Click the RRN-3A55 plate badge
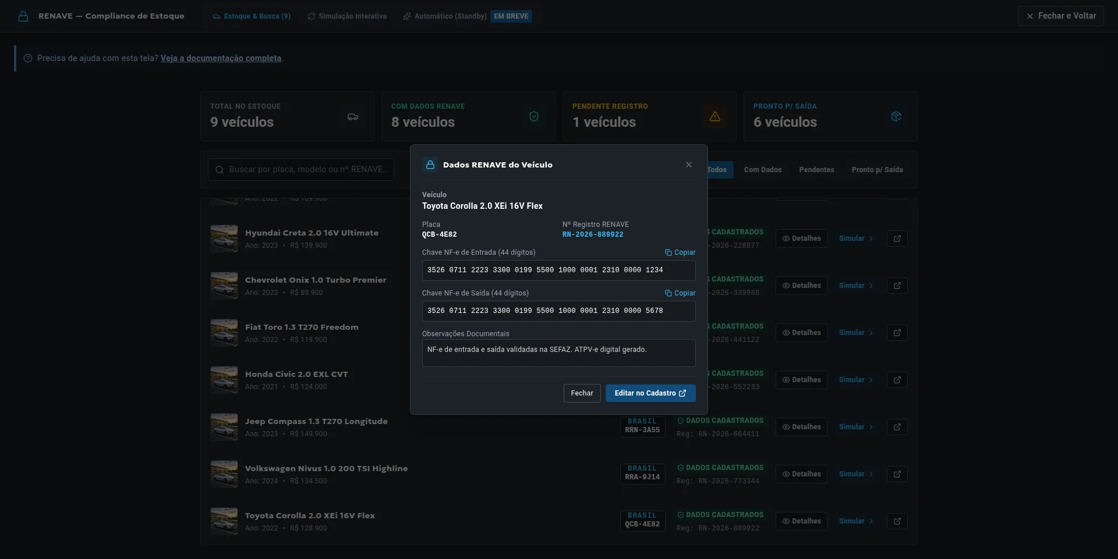This screenshot has width=1118, height=559. 642,426
